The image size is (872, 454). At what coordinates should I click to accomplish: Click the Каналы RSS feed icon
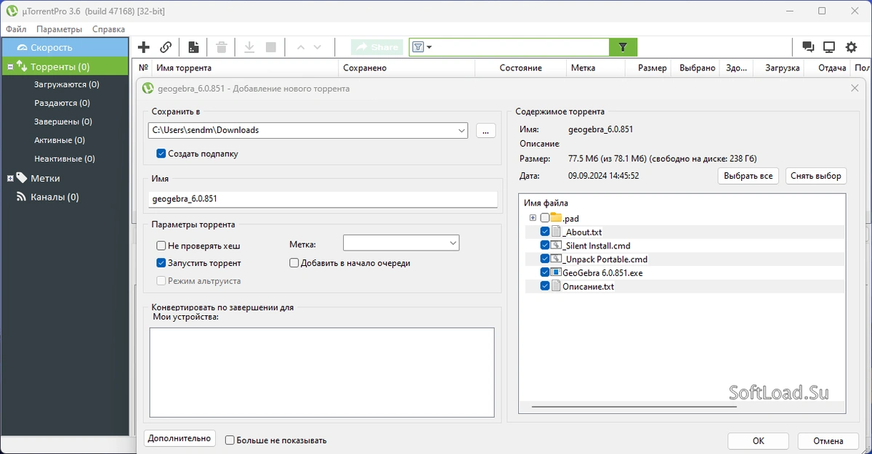pos(22,197)
